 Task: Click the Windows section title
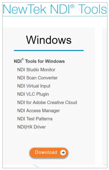(49, 40)
